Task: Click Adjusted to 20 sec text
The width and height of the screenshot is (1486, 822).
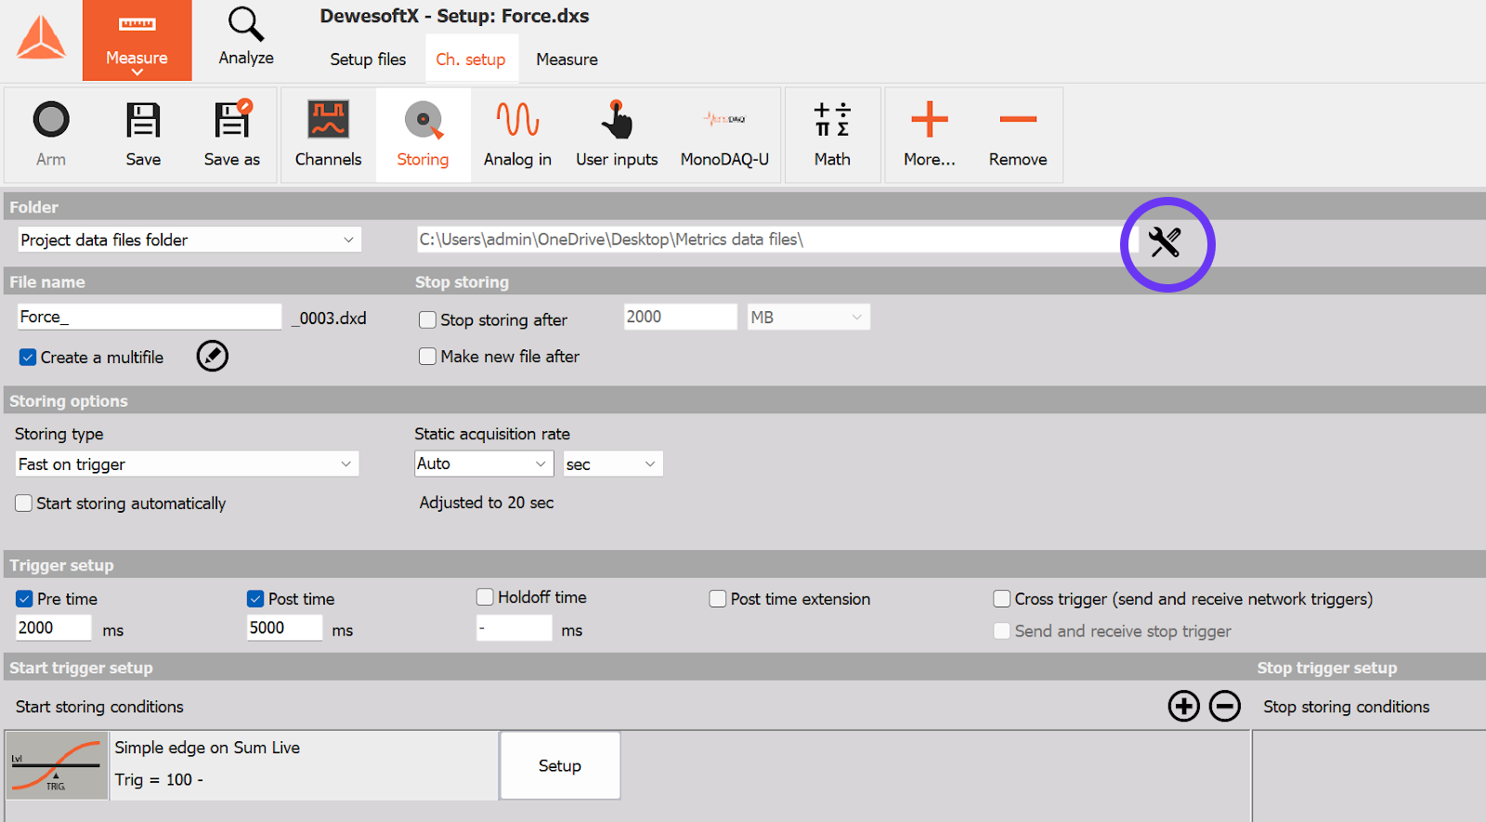Action: pyautogui.click(x=487, y=502)
